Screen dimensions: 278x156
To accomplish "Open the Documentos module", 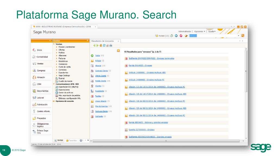I will tap(40, 91).
